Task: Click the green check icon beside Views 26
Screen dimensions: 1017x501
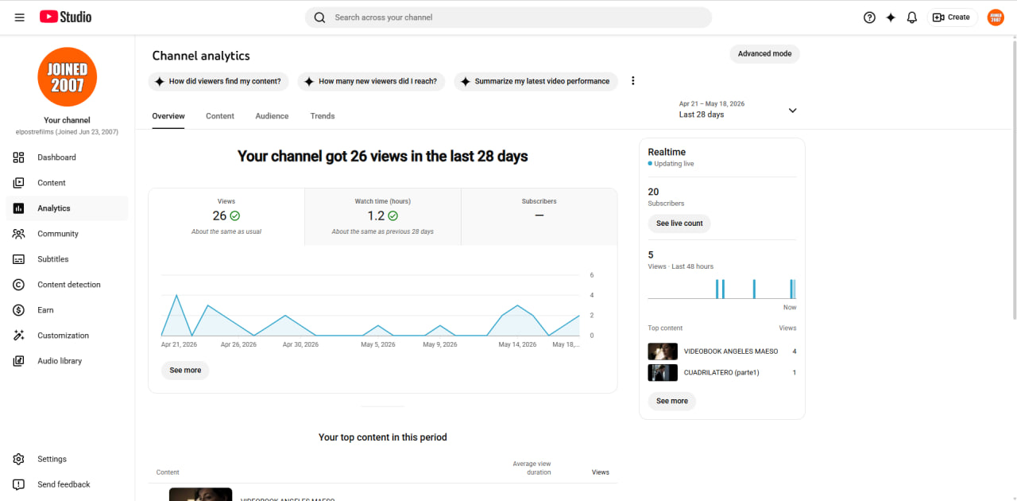Action: 235,216
